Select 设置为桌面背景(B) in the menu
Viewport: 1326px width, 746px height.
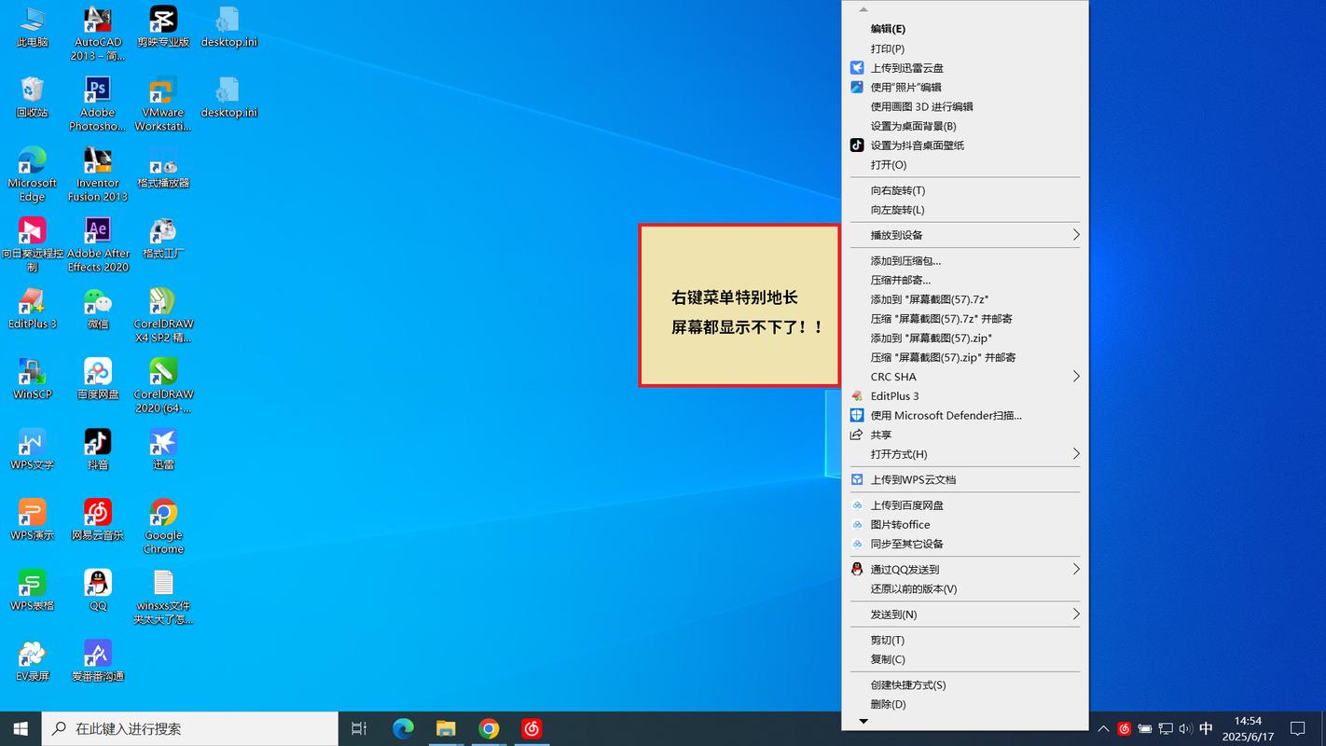(x=965, y=126)
